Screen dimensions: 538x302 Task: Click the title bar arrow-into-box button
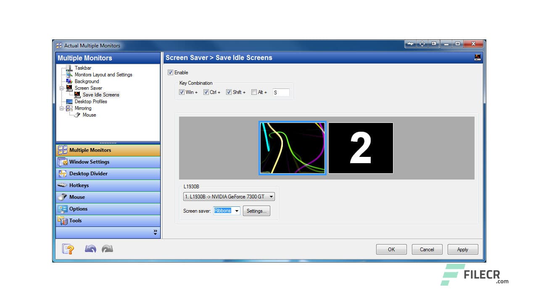pyautogui.click(x=434, y=44)
